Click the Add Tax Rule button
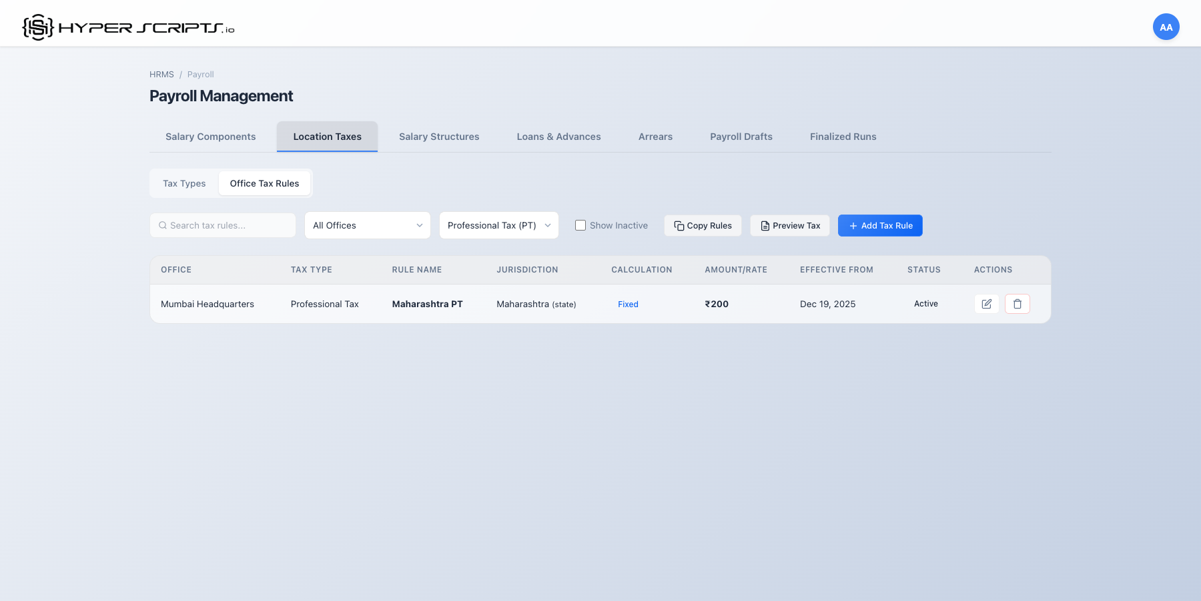This screenshot has width=1201, height=601. [x=880, y=226]
